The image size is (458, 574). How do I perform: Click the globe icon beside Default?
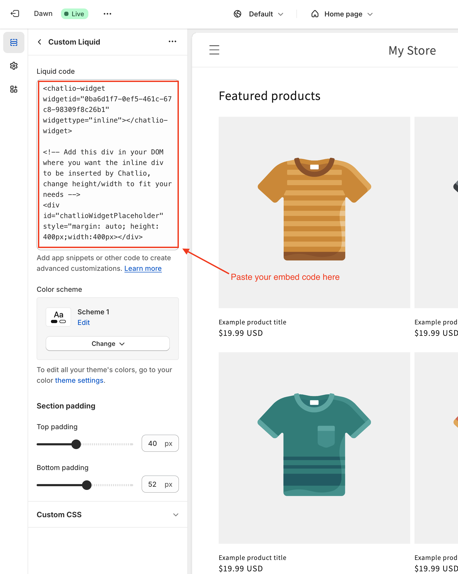(x=237, y=14)
